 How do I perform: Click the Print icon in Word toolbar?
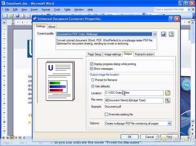(29, 16)
